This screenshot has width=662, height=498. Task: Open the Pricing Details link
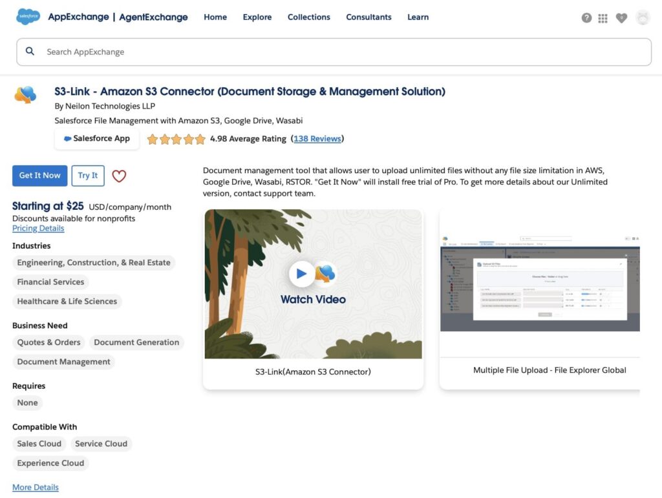click(x=38, y=229)
